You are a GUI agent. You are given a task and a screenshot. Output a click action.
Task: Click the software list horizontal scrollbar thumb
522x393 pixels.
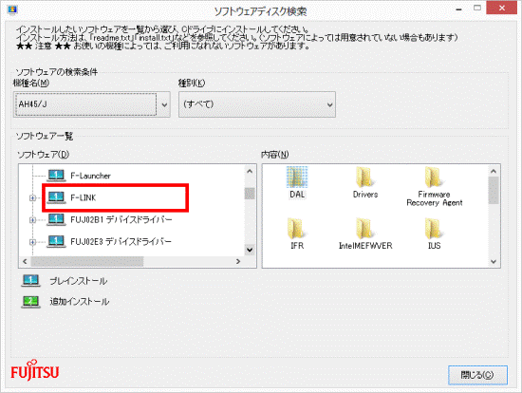(x=87, y=261)
